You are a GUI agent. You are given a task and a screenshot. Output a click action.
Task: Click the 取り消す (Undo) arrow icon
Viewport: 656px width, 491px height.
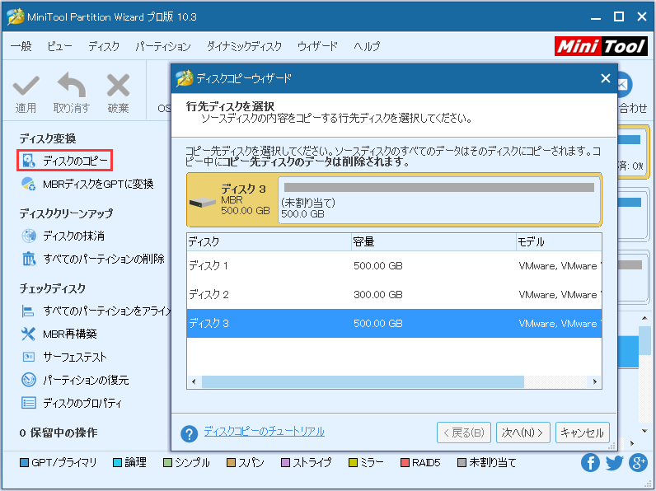(x=72, y=85)
